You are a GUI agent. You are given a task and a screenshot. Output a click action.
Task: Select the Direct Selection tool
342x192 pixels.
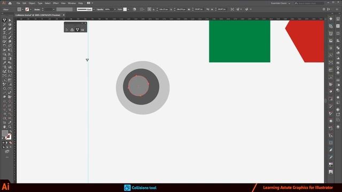pos(10,20)
